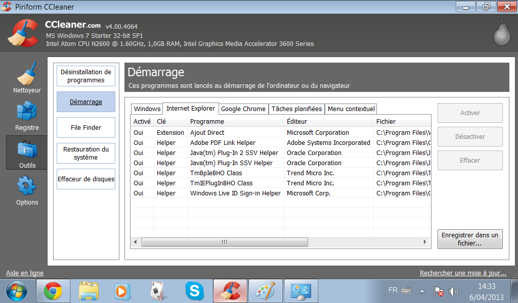This screenshot has height=303, width=518.
Task: Sort list by Clé column header
Action: 170,121
